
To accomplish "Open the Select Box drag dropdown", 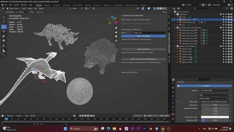I will point(41,12).
